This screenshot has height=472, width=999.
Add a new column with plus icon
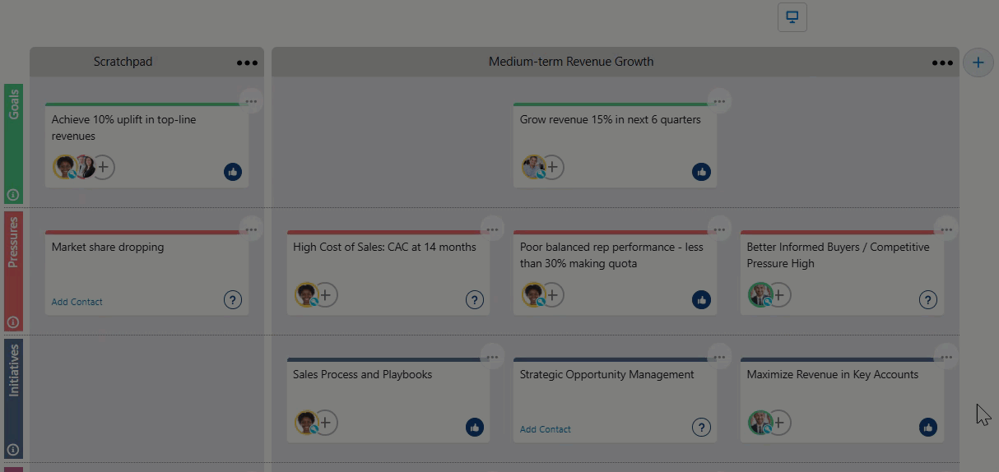click(x=978, y=62)
